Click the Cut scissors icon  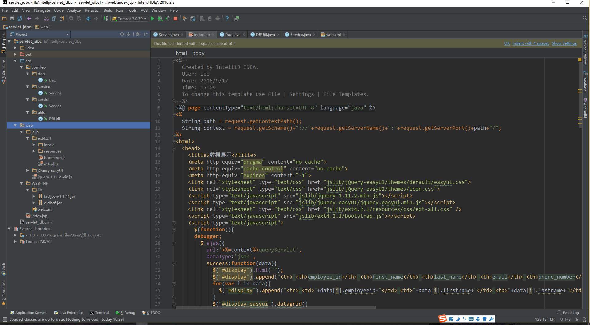(46, 18)
